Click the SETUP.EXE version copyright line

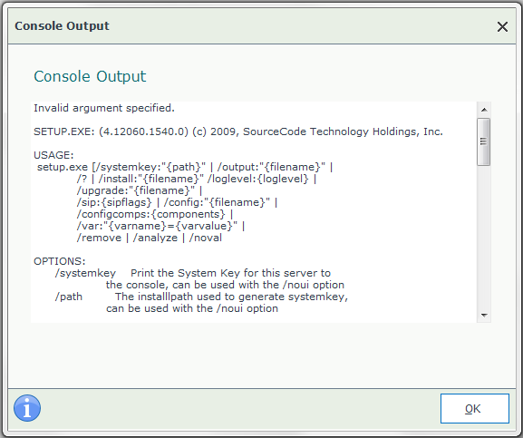238,131
